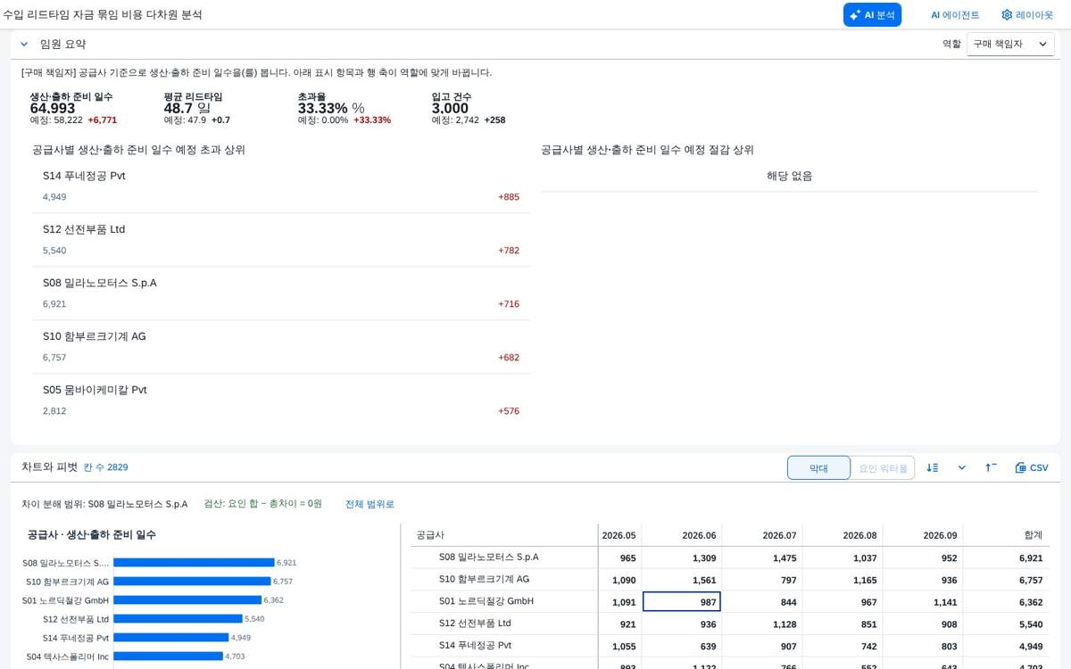Click the AI 분석 button

click(x=872, y=15)
